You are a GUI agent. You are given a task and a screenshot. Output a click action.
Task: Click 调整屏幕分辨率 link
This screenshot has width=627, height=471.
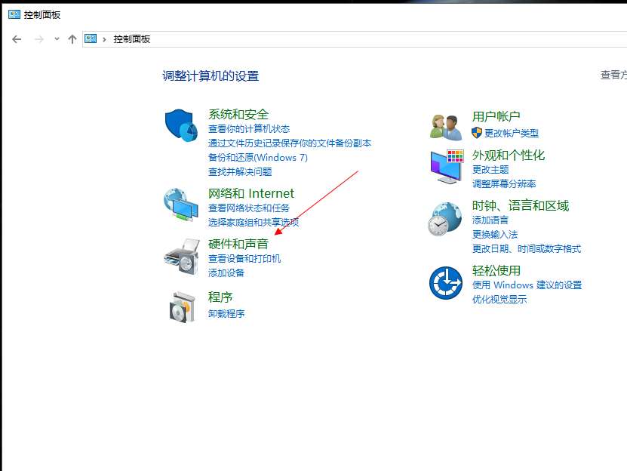[504, 184]
